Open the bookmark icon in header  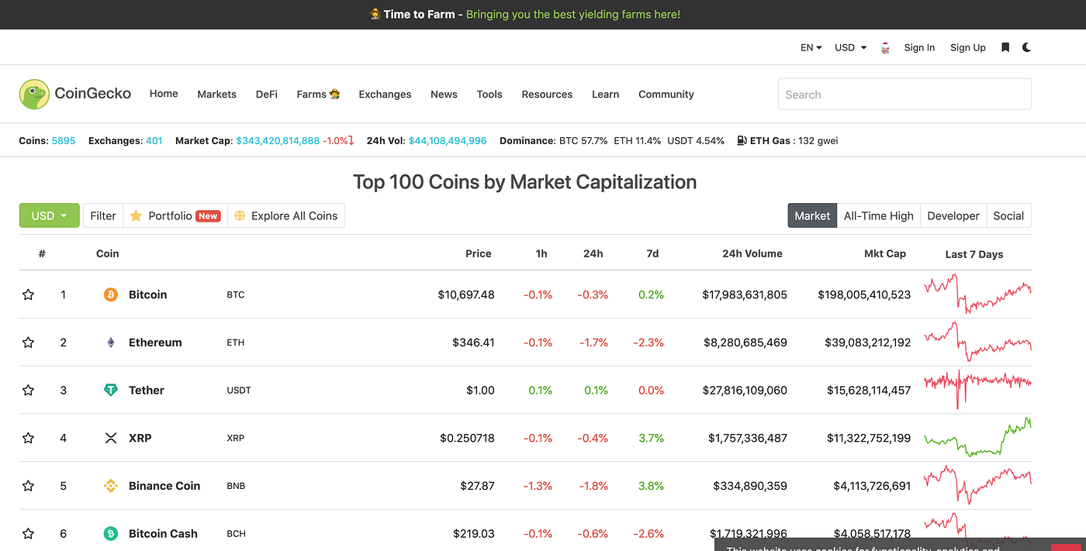[x=1005, y=47]
